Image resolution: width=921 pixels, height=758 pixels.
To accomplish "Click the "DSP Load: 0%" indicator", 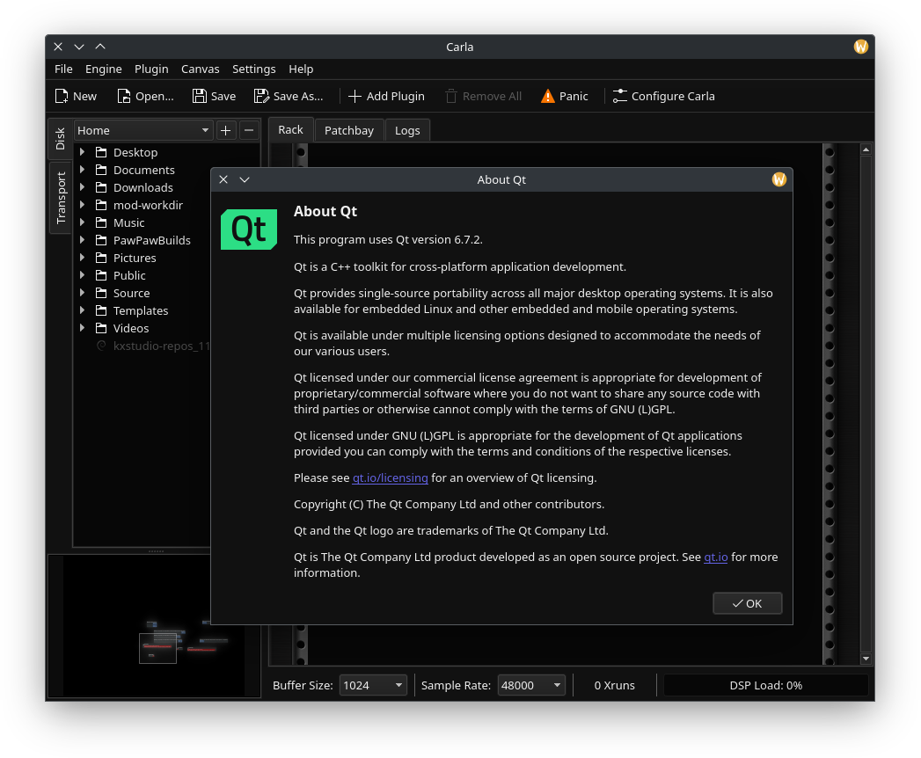I will [x=766, y=685].
